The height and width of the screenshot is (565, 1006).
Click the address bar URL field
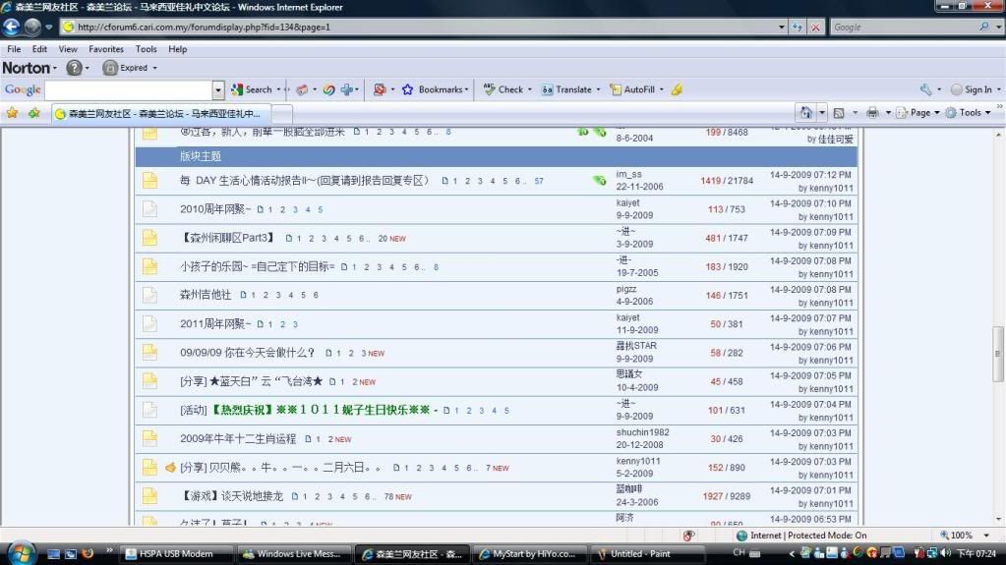tap(423, 27)
